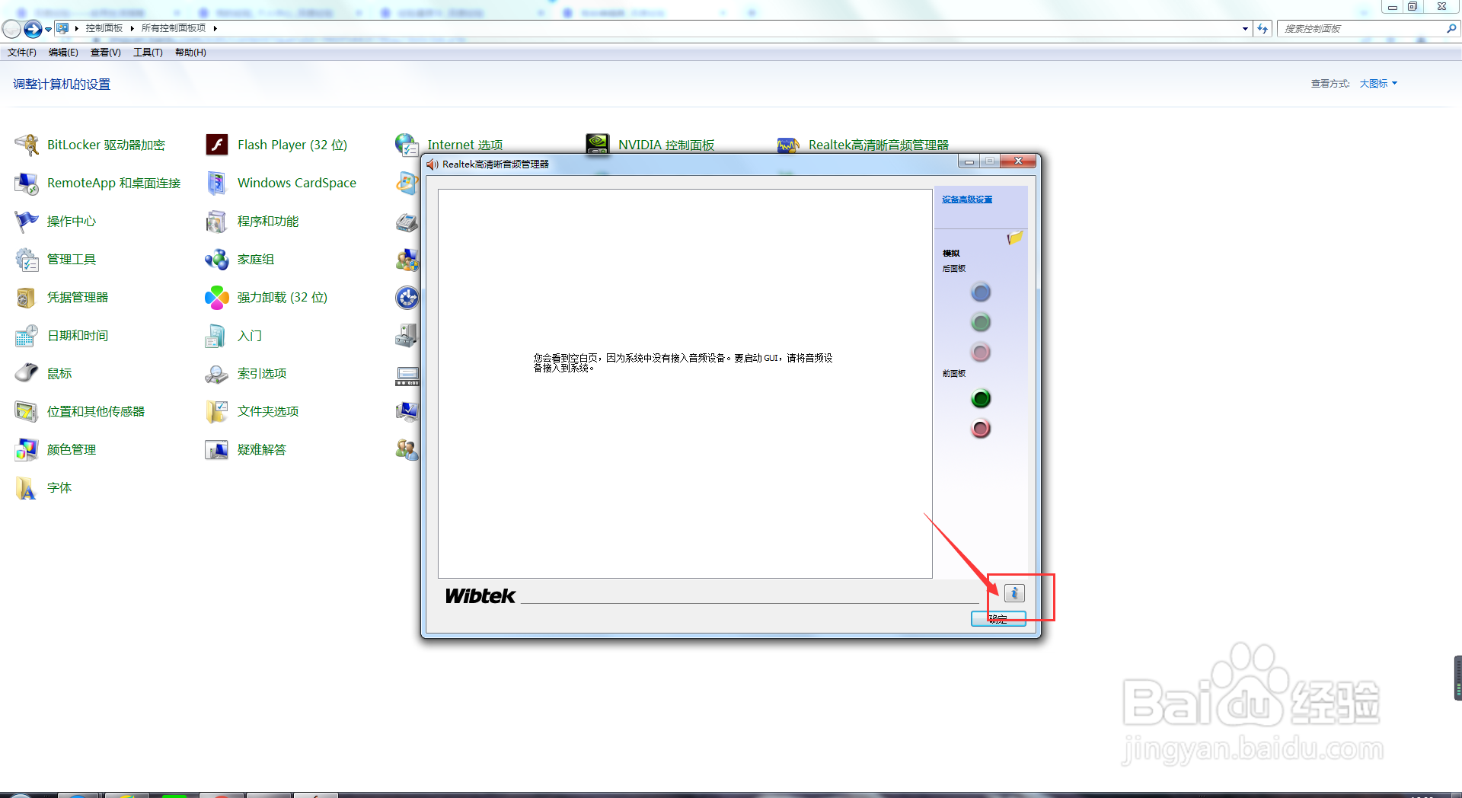1462x798 pixels.
Task: Open Folder Options (文件夹选项) icon
Action: pyautogui.click(x=217, y=411)
